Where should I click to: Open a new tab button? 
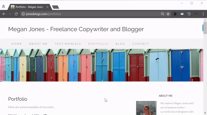pos(55,7)
